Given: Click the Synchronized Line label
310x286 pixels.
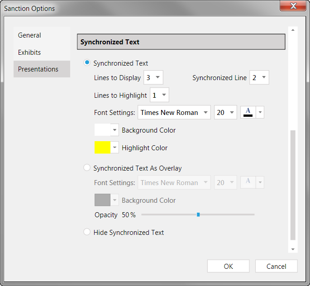Looking at the screenshot, I should point(219,78).
